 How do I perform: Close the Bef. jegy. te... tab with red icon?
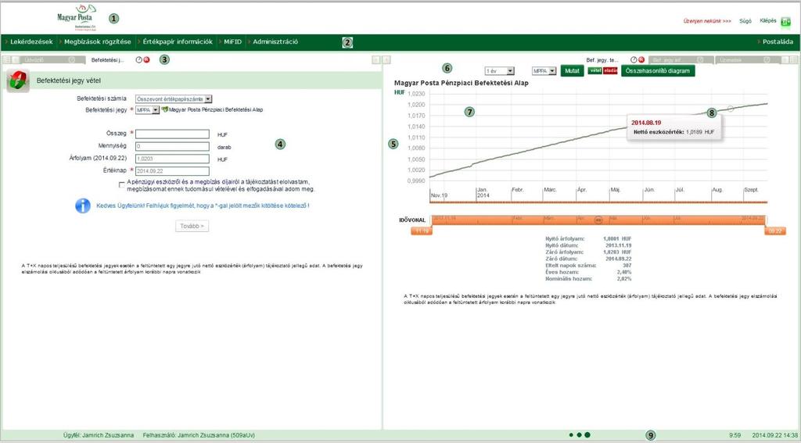pos(641,59)
